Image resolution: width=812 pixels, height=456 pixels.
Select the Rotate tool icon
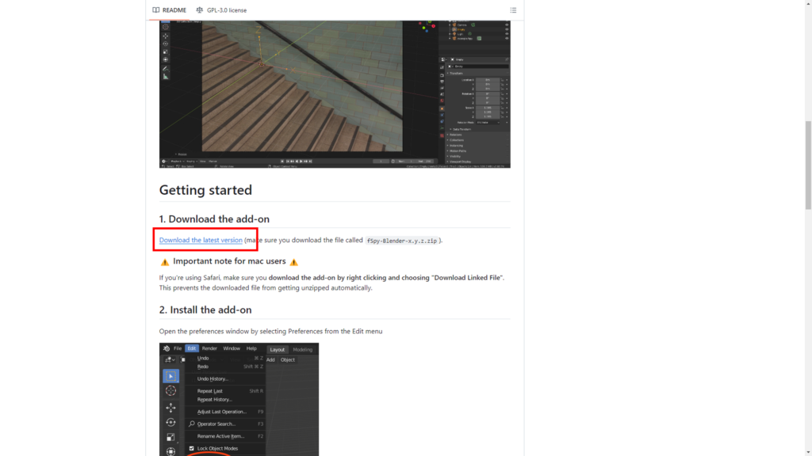[170, 423]
